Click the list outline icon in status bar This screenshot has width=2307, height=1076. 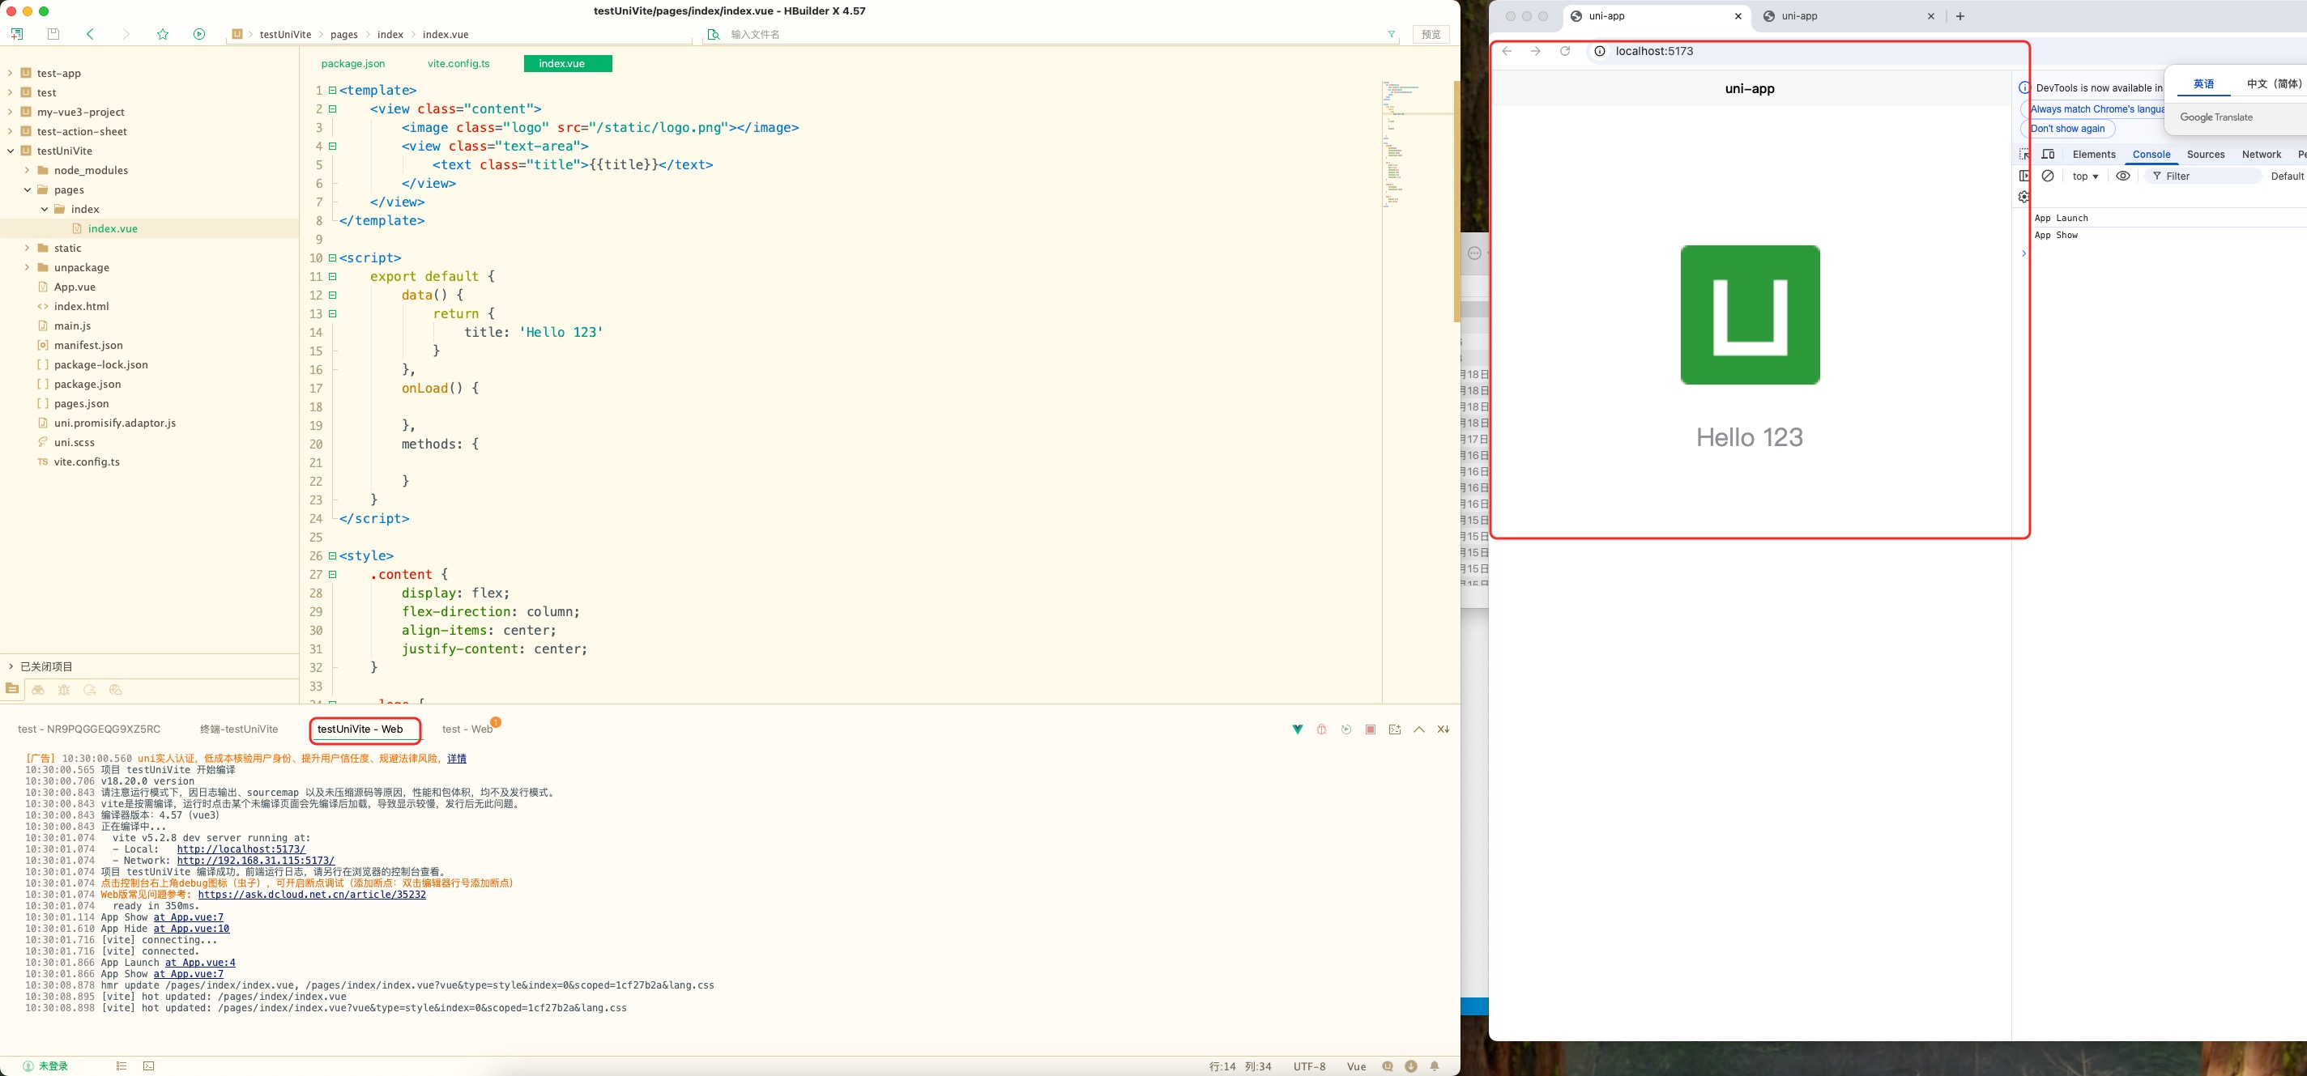(122, 1065)
